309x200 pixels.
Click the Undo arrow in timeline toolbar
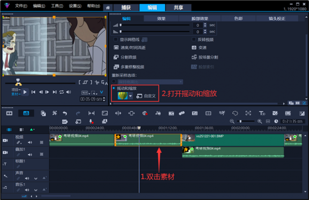(65, 113)
